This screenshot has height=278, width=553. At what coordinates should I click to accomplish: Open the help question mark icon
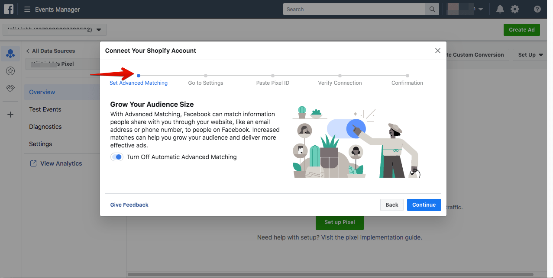tap(537, 9)
